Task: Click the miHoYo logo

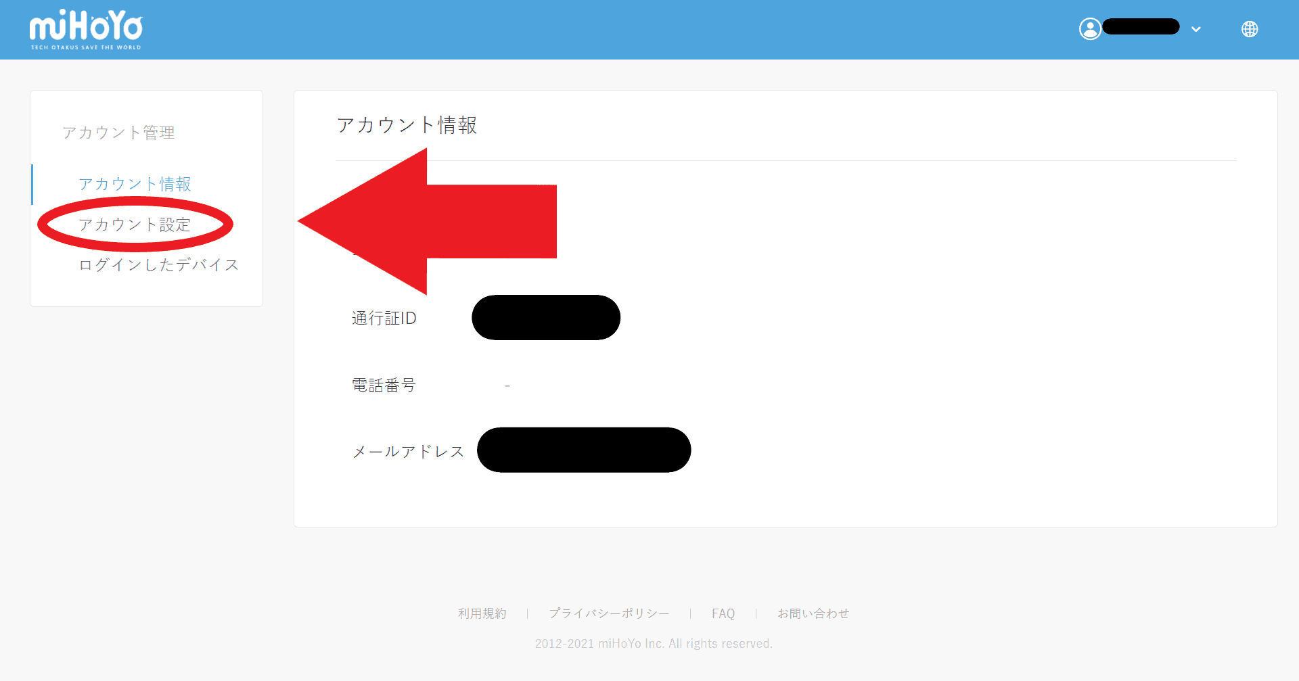Action: (x=86, y=30)
